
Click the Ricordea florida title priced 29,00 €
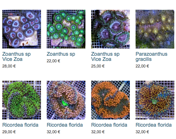click(x=20, y=125)
